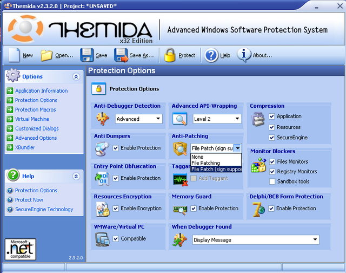Click the green Help circle icon in sidebar
The image size is (346, 273).
(13, 175)
